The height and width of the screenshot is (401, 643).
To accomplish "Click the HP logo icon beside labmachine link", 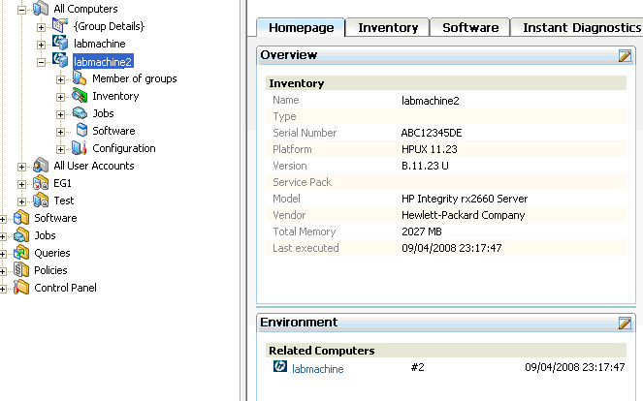I will (280, 366).
